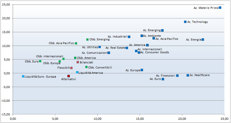Click the Obb. Euro green marker

coord(40,61)
